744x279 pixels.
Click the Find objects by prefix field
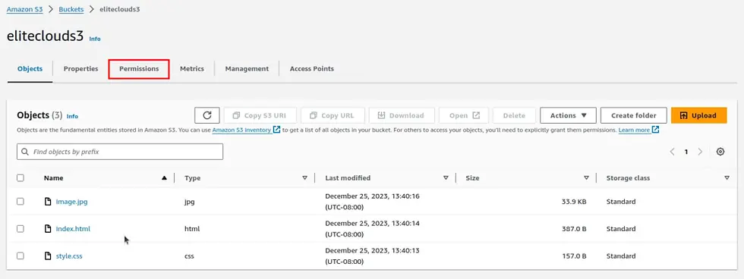pyautogui.click(x=120, y=152)
